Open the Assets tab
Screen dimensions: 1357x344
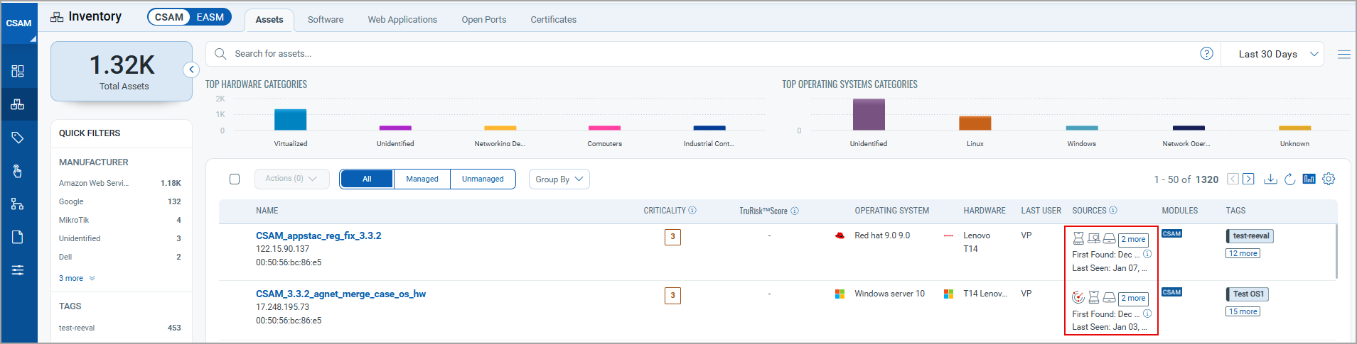point(269,19)
